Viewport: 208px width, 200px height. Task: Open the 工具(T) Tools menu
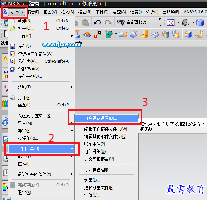click(102, 12)
